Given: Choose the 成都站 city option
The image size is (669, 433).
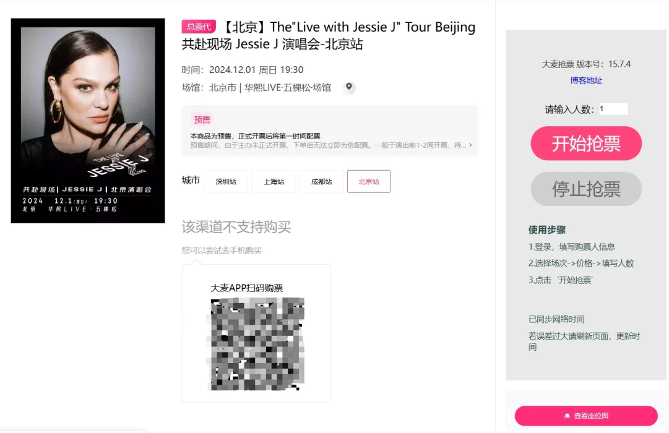Looking at the screenshot, I should (x=321, y=182).
